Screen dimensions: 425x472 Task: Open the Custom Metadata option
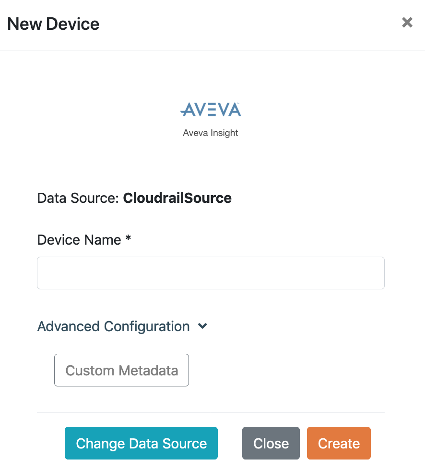[121, 370]
